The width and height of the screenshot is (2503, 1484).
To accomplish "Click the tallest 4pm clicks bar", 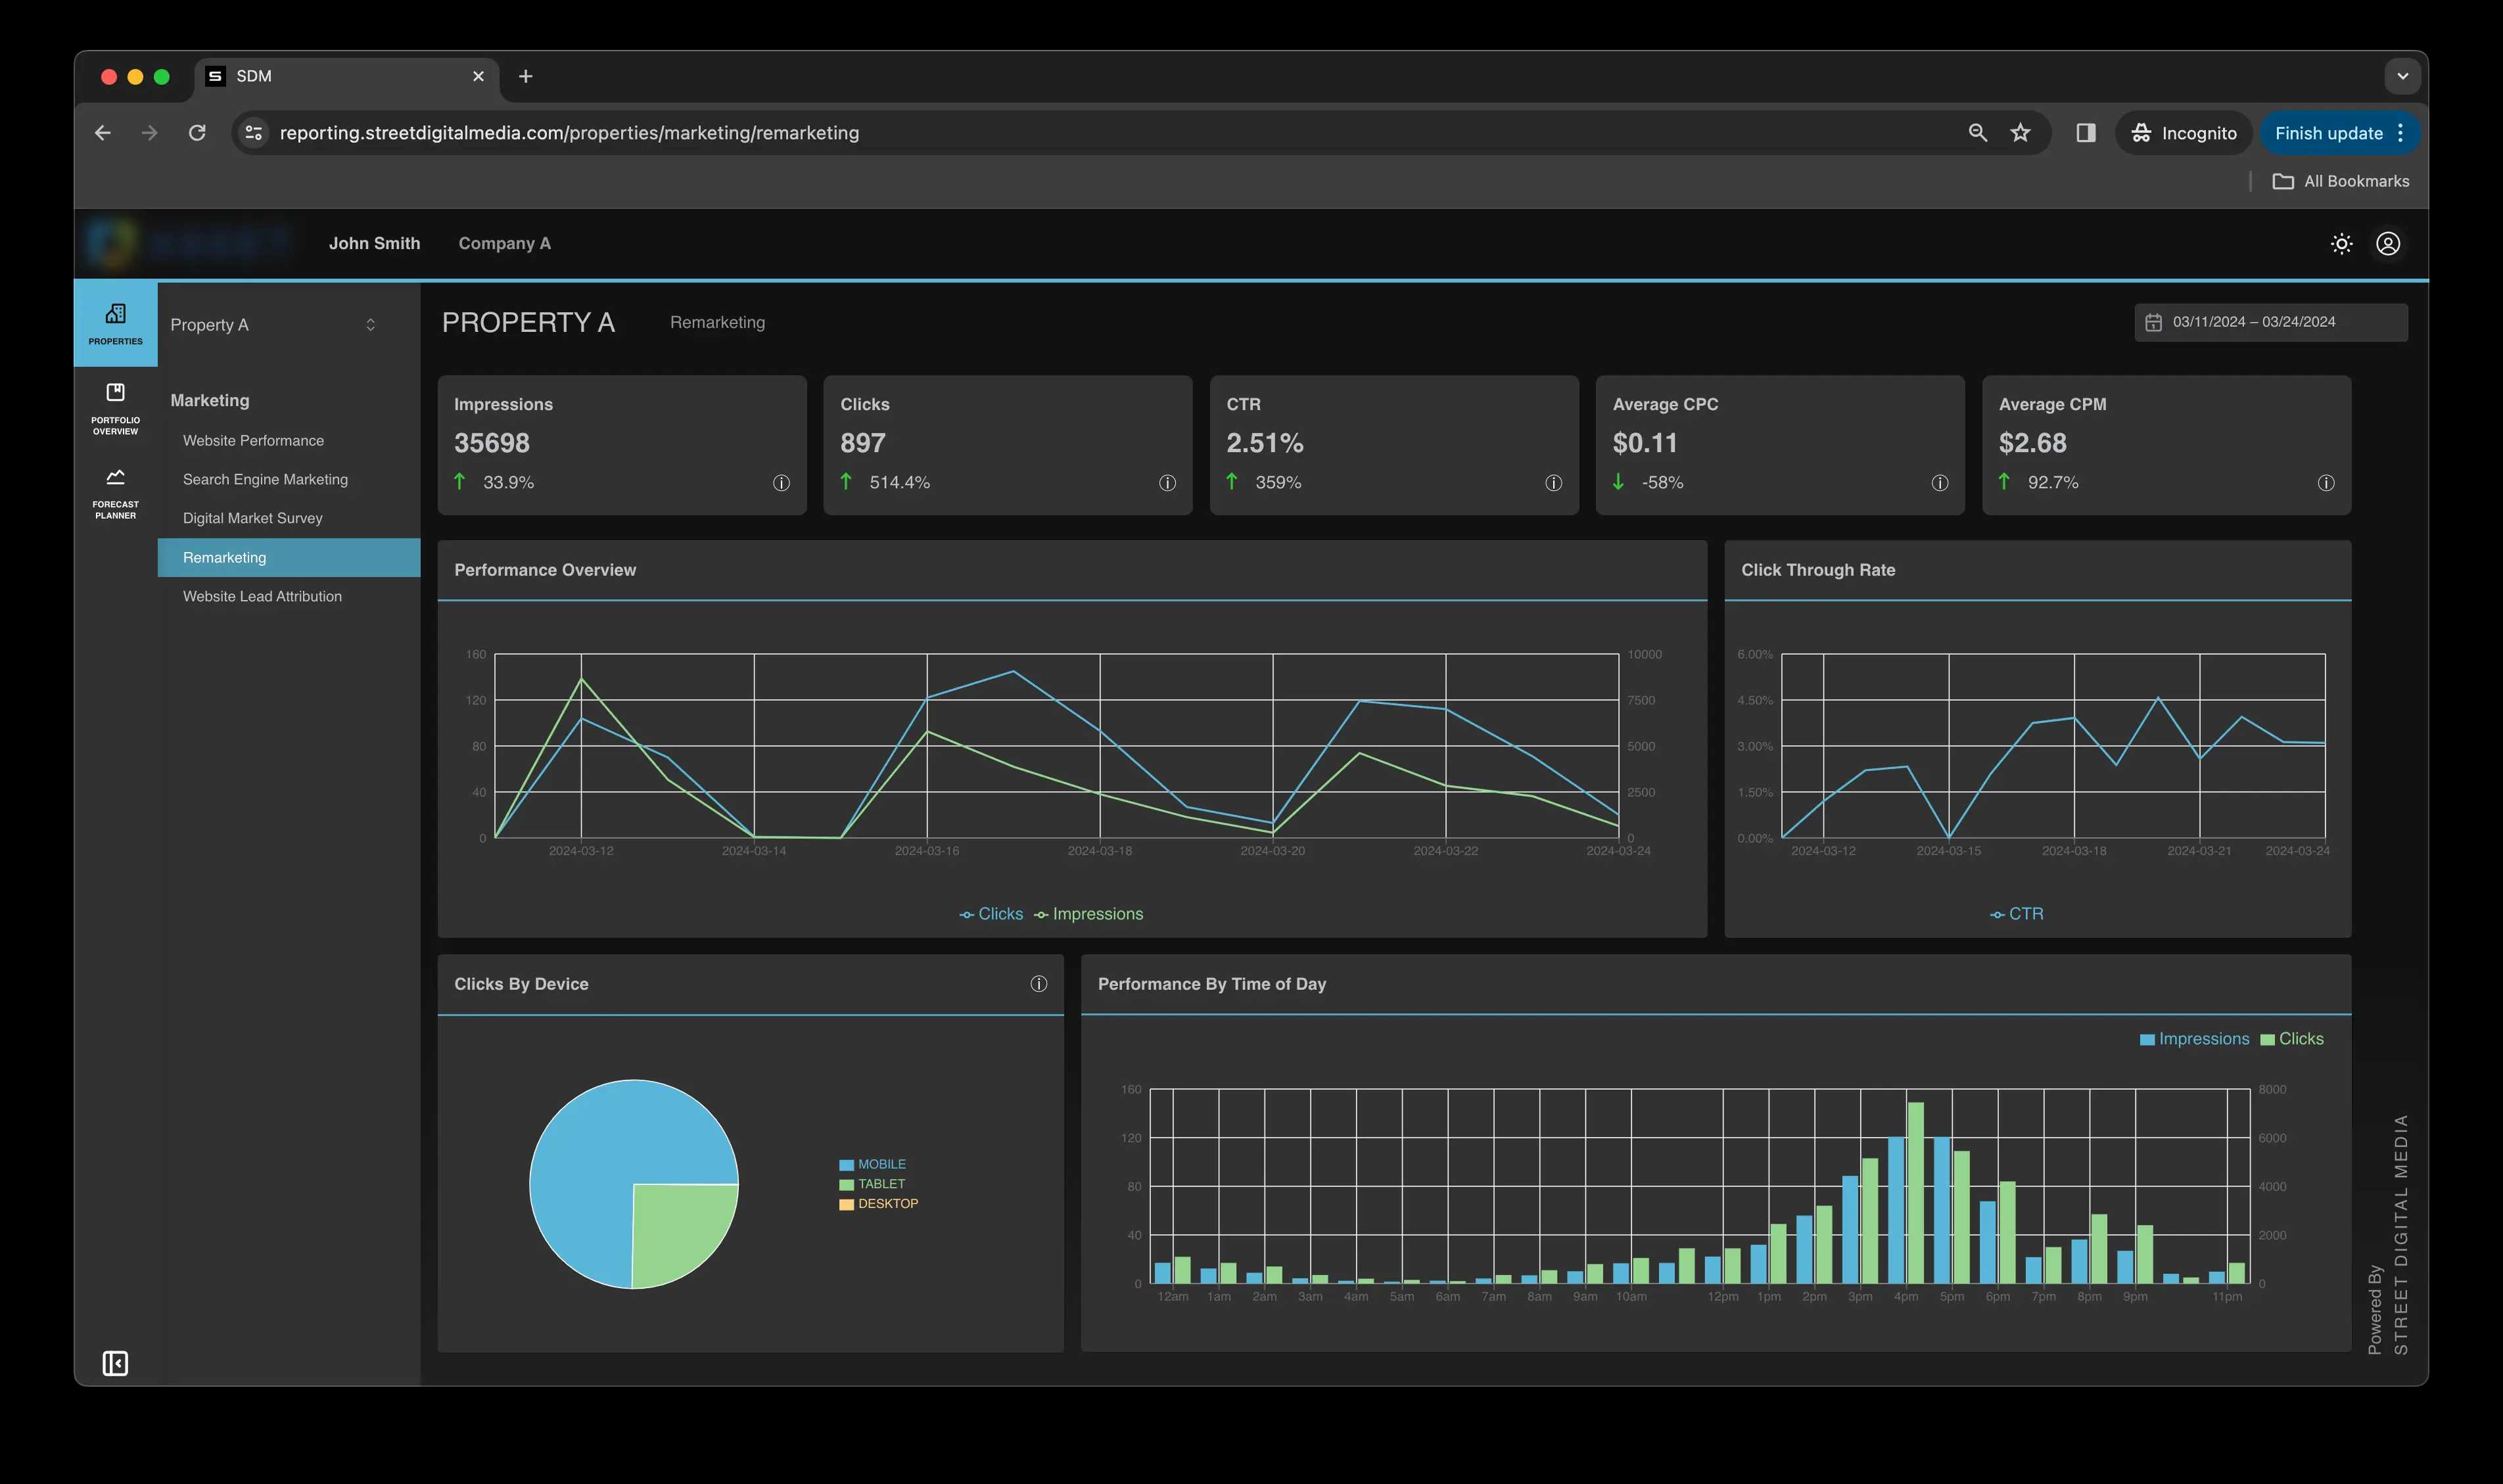I will 1915,1192.
